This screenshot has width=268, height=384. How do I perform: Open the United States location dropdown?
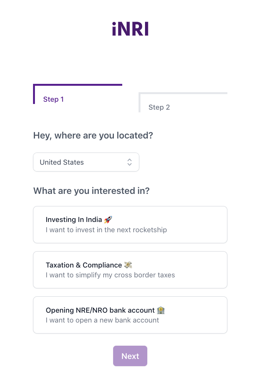tap(86, 162)
